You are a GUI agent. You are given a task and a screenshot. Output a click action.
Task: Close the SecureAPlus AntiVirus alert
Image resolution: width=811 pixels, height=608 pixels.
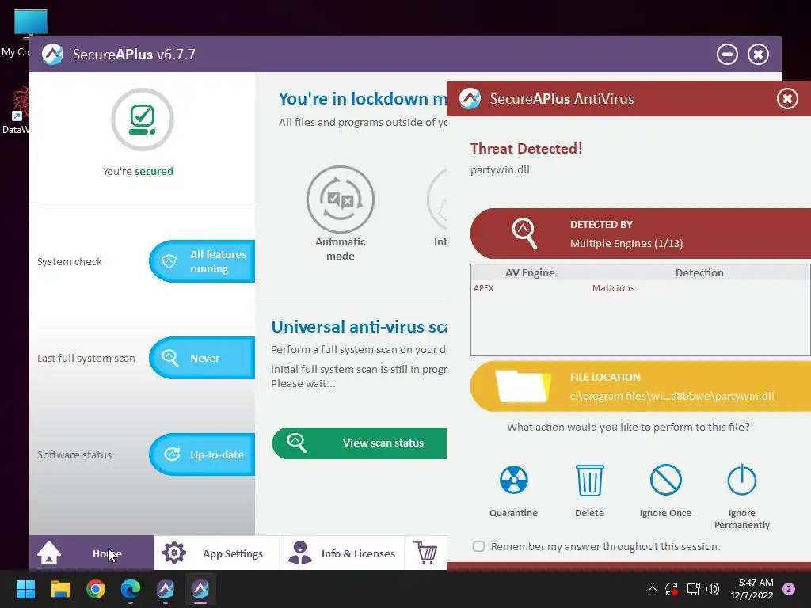click(787, 98)
